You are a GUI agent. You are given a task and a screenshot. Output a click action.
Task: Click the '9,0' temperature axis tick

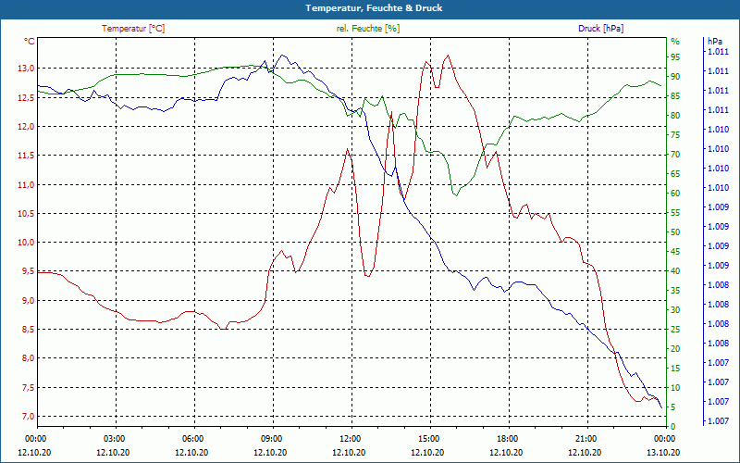(x=28, y=300)
